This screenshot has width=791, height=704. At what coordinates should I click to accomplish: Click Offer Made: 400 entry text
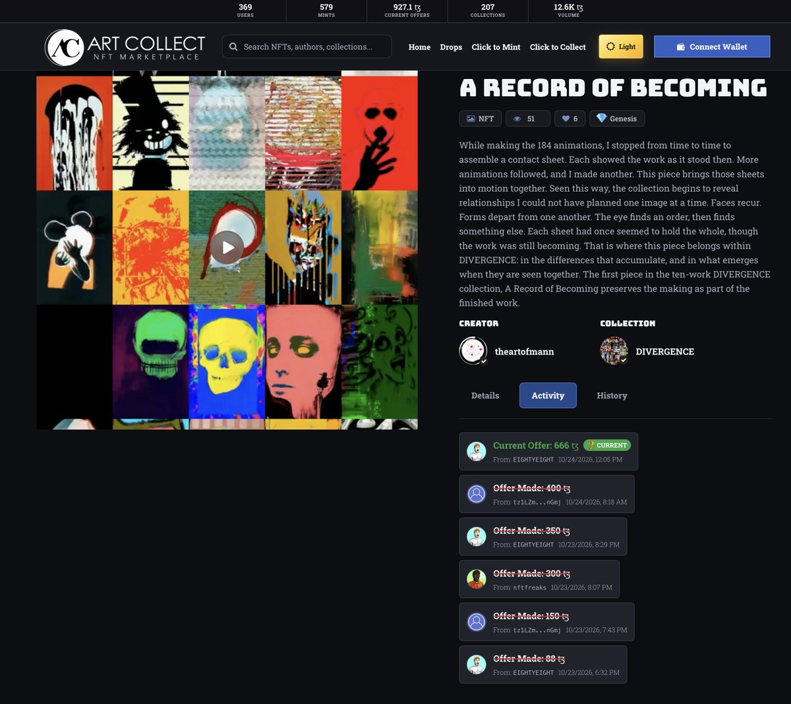[x=531, y=488]
